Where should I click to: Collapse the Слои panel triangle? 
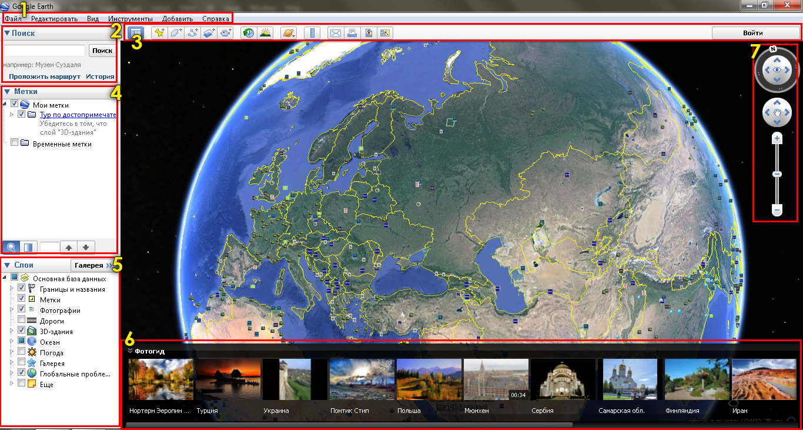point(7,265)
